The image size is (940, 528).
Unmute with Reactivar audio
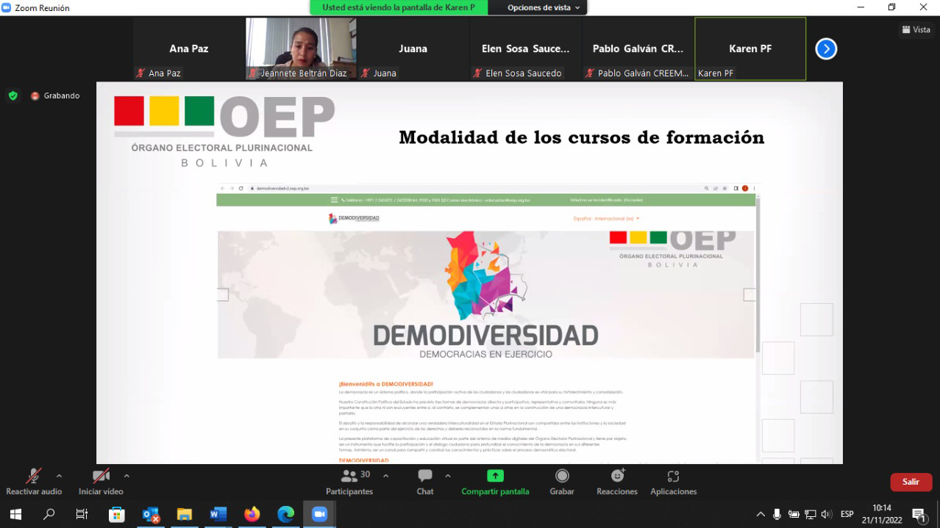click(34, 482)
